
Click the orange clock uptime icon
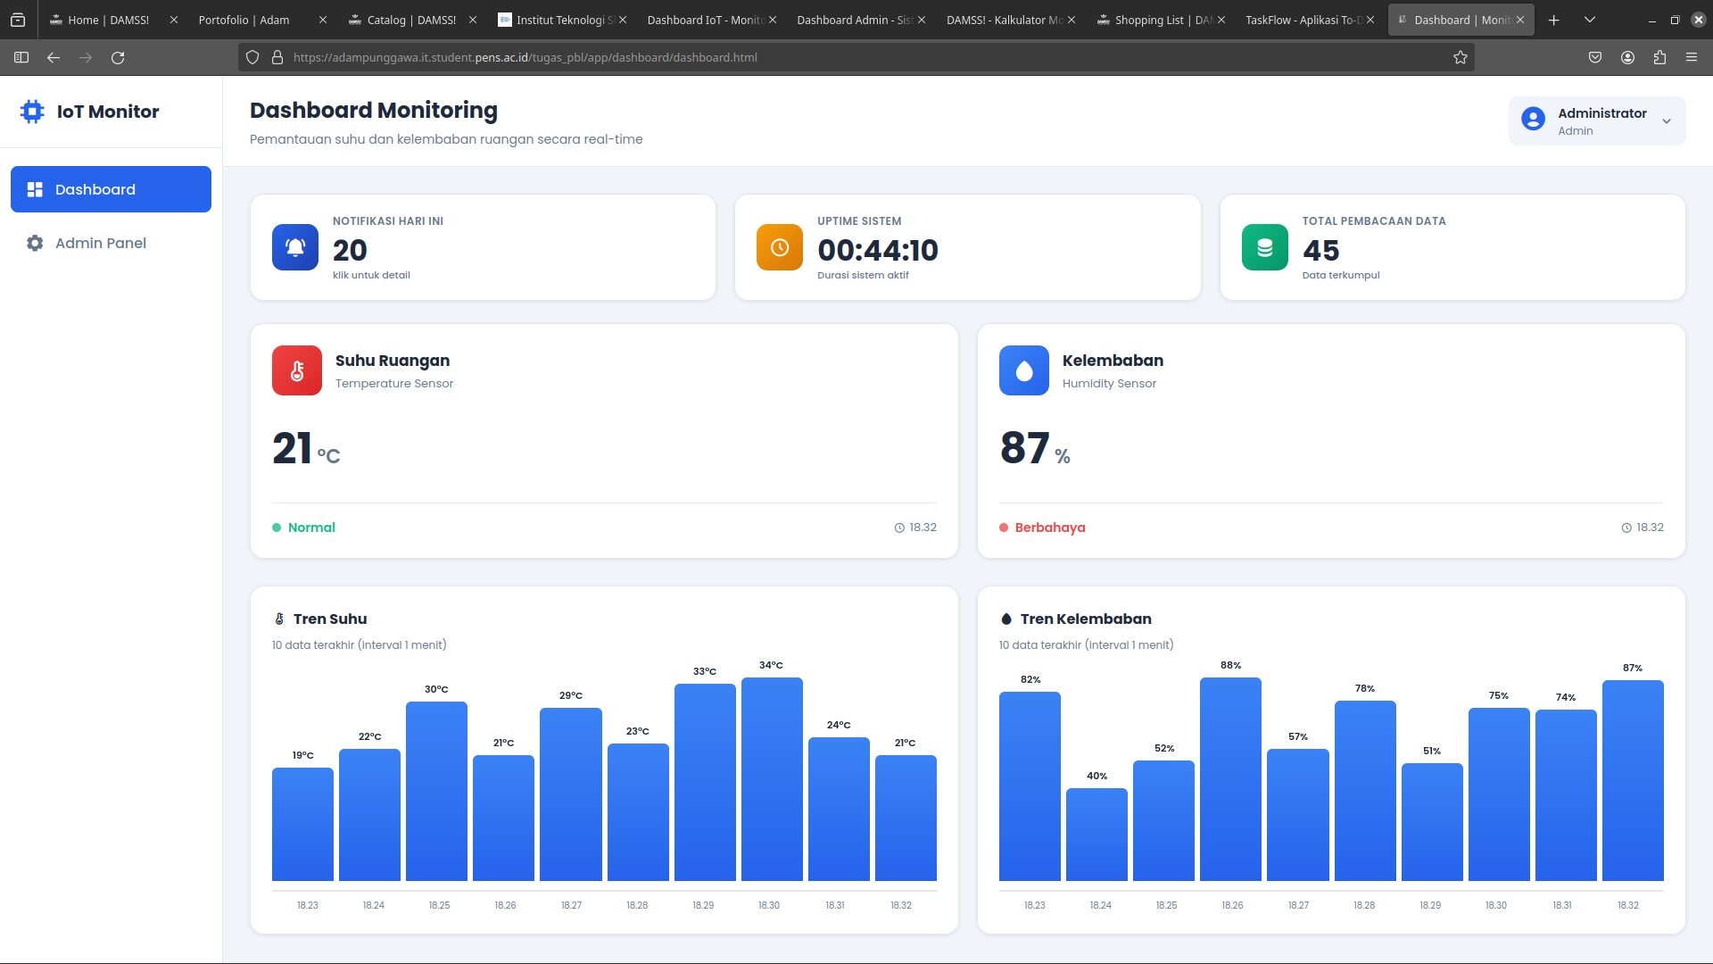point(779,247)
